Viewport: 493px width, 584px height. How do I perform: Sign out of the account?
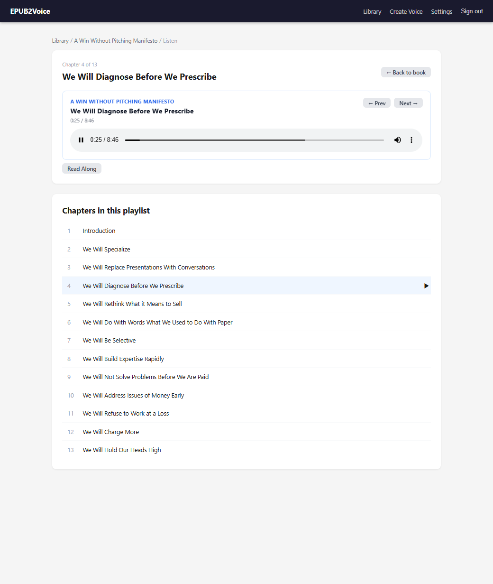tap(472, 11)
